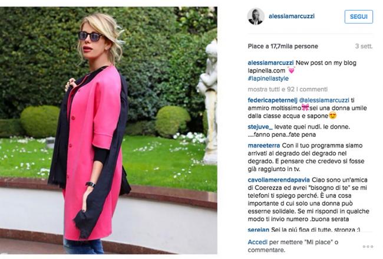Open alessiamarcuzzi username in caption
The width and height of the screenshot is (383, 259).
tap(270, 63)
